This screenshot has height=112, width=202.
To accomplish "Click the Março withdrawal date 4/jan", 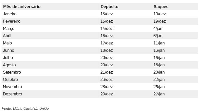I will (x=158, y=29).
